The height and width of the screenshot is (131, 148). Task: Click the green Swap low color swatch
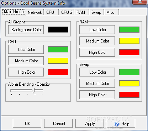tap(129, 72)
